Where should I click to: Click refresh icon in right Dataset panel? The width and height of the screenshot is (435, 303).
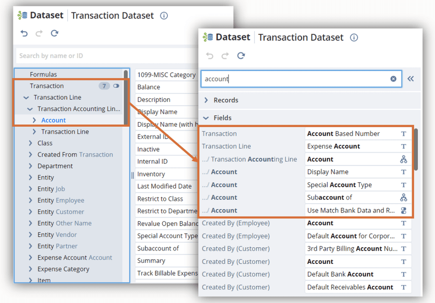[241, 56]
